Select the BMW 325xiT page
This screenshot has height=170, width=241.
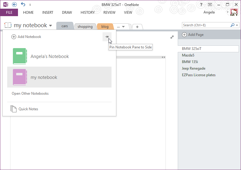point(208,49)
